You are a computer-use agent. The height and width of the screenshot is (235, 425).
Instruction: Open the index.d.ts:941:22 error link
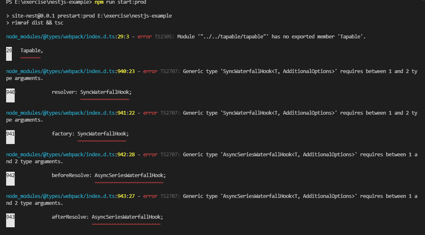click(x=71, y=113)
